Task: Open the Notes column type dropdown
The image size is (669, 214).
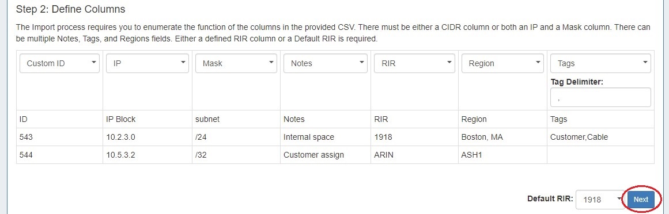Action: 326,63
